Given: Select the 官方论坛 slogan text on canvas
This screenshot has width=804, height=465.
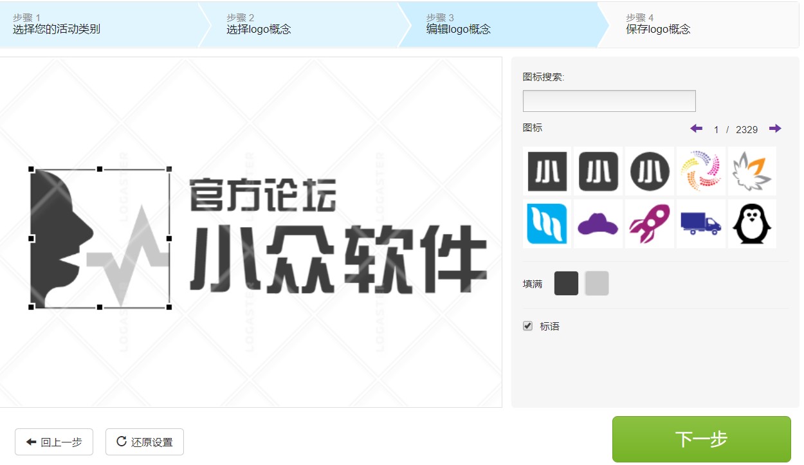Looking at the screenshot, I should (x=263, y=196).
